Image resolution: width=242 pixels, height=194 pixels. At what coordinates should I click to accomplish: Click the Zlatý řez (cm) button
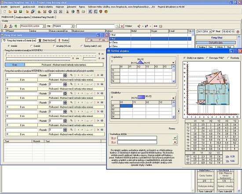tap(47, 41)
